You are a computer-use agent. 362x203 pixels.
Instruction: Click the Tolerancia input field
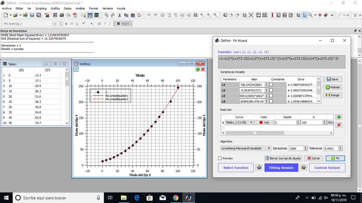tap(331, 148)
